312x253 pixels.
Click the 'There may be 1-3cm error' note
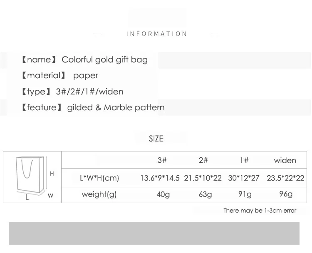260,211
